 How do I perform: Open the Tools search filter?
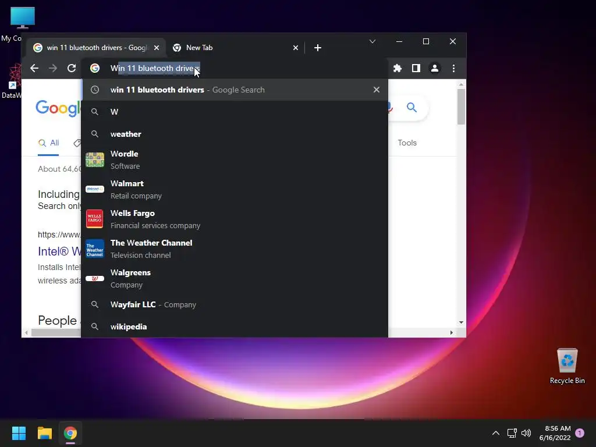pos(407,143)
